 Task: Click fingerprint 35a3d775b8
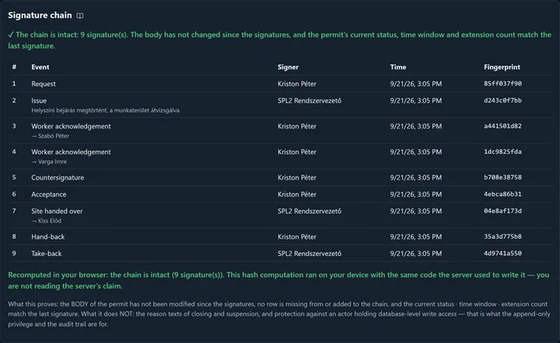click(502, 236)
